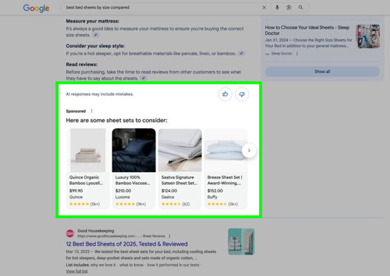The height and width of the screenshot is (276, 390).
Task: Click the Google logo
Action: (x=36, y=8)
